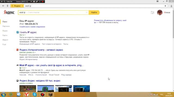Open the Geocode sitelink
This screenshot has height=97, width=174.
pyautogui.click(x=23, y=75)
